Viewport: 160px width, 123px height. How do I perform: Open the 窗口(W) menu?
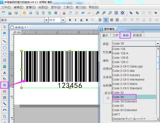(x=81, y=7)
